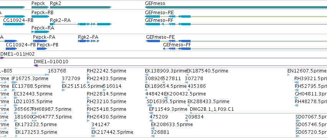Click the CG10924-PB protein label
The width and height of the screenshot is (327, 138).
tap(21, 45)
